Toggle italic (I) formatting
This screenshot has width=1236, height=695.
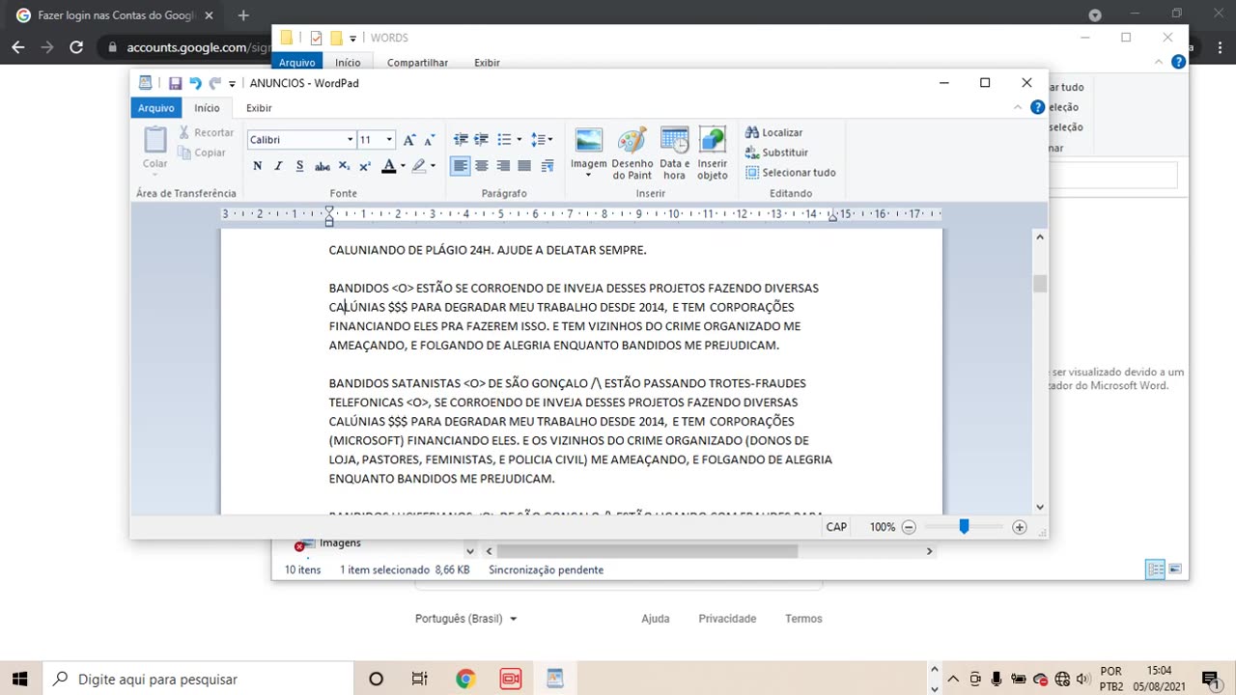pos(278,166)
